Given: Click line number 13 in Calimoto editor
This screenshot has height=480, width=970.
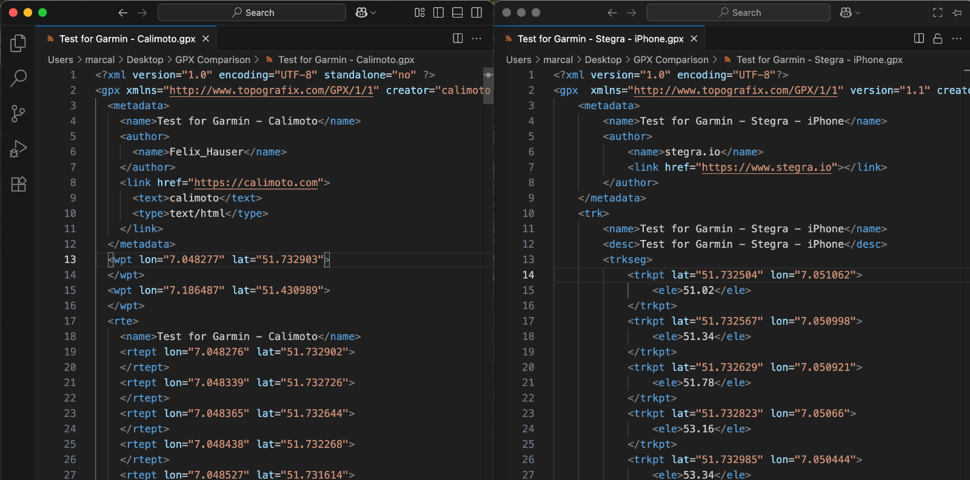Looking at the screenshot, I should click(x=70, y=259).
